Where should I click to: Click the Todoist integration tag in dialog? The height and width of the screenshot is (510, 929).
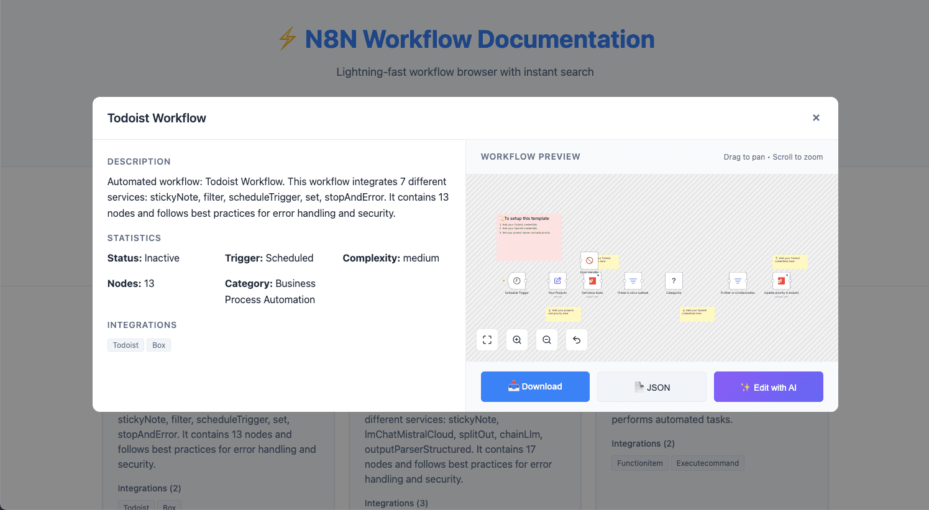point(126,345)
